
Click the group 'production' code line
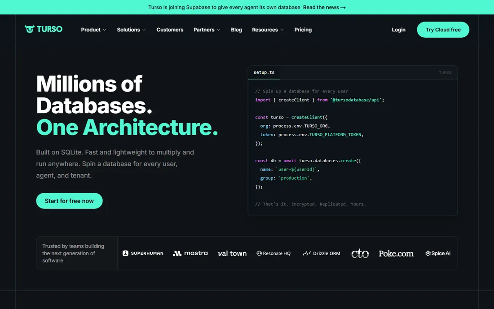(x=286, y=178)
